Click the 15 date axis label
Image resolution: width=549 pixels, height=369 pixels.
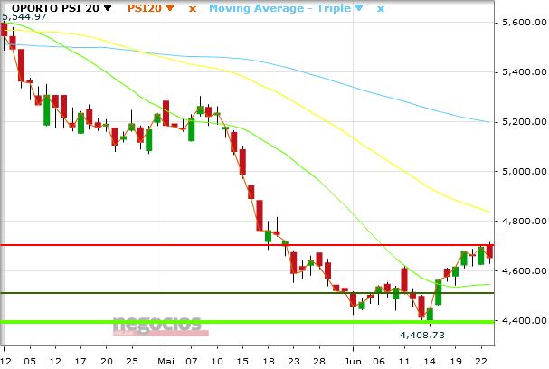coord(242,361)
